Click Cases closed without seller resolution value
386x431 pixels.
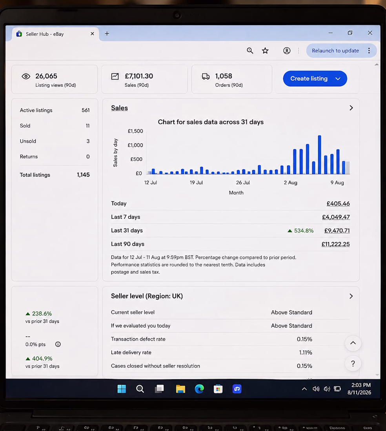[304, 366]
